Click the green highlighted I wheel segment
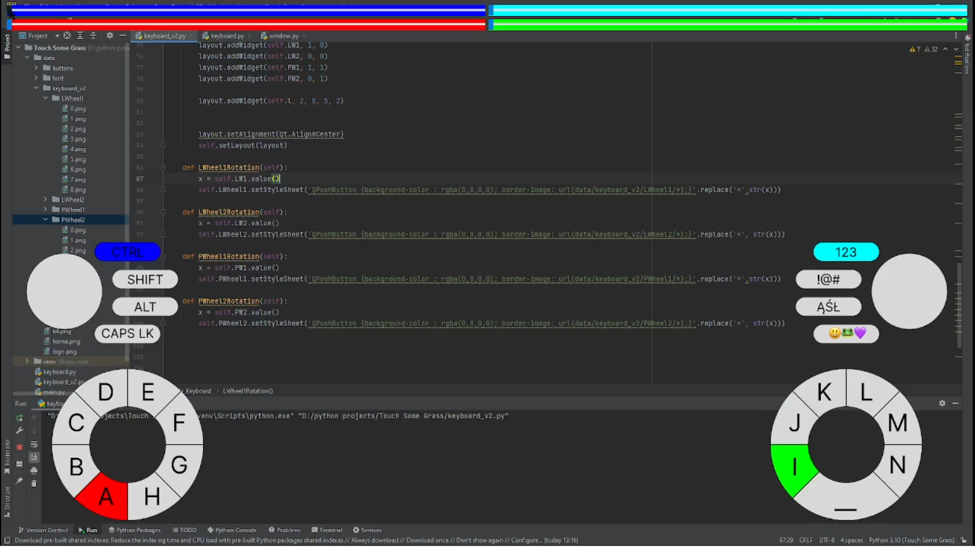This screenshot has height=547, width=975. [794, 467]
